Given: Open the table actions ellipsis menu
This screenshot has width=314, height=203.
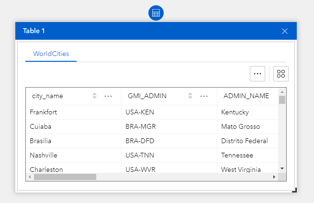Looking at the screenshot, I should click(258, 73).
